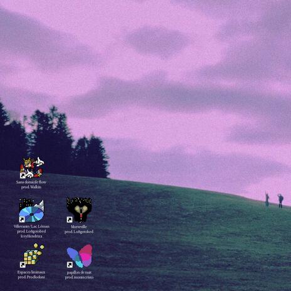Click the two silhouetted people on the hill
This screenshot has width=291, height=291.
(274, 200)
